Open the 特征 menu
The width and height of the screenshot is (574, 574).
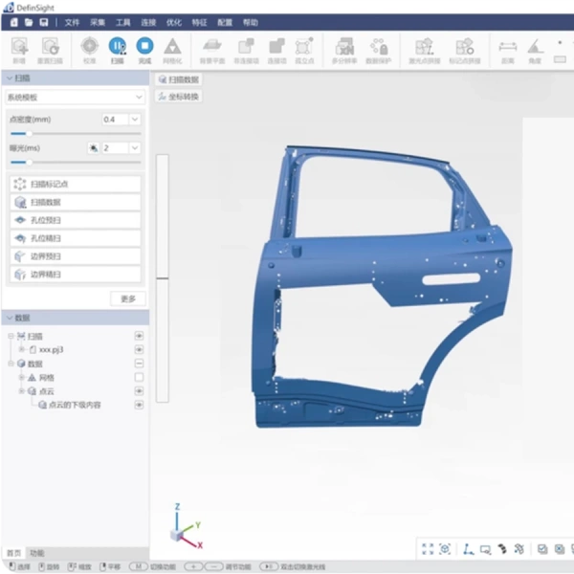click(x=200, y=23)
